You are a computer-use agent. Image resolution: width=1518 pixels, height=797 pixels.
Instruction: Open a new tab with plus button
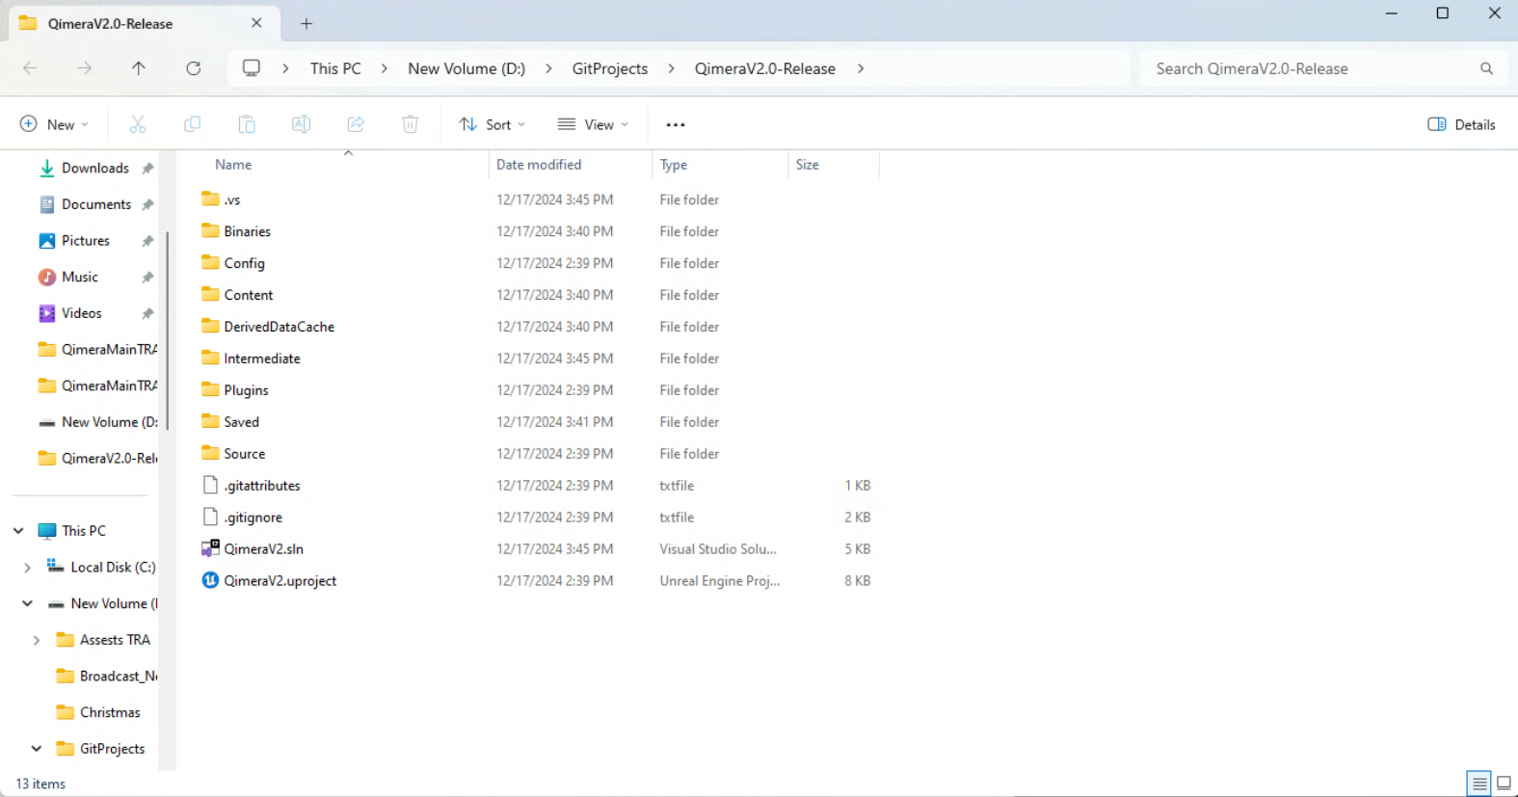(x=306, y=24)
